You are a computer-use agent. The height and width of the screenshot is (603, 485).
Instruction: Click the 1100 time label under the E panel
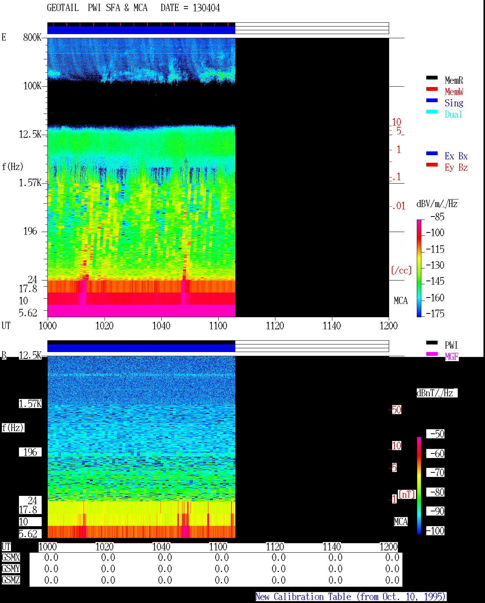click(x=218, y=326)
